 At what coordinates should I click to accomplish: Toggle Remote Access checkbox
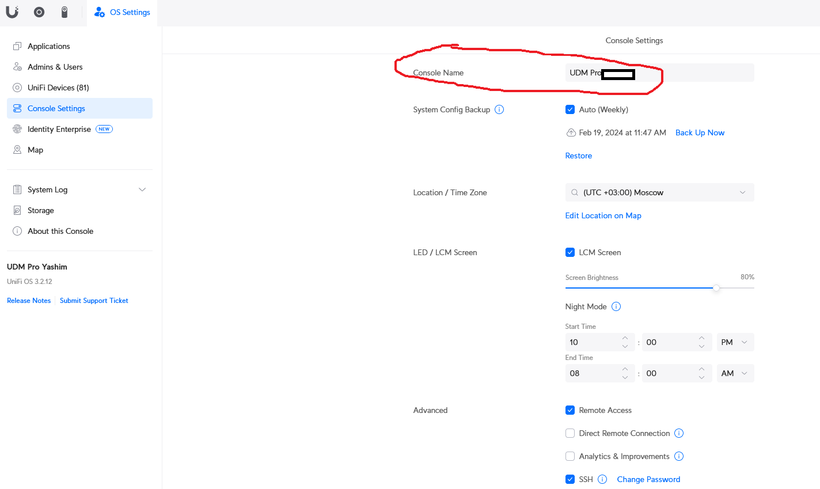570,410
